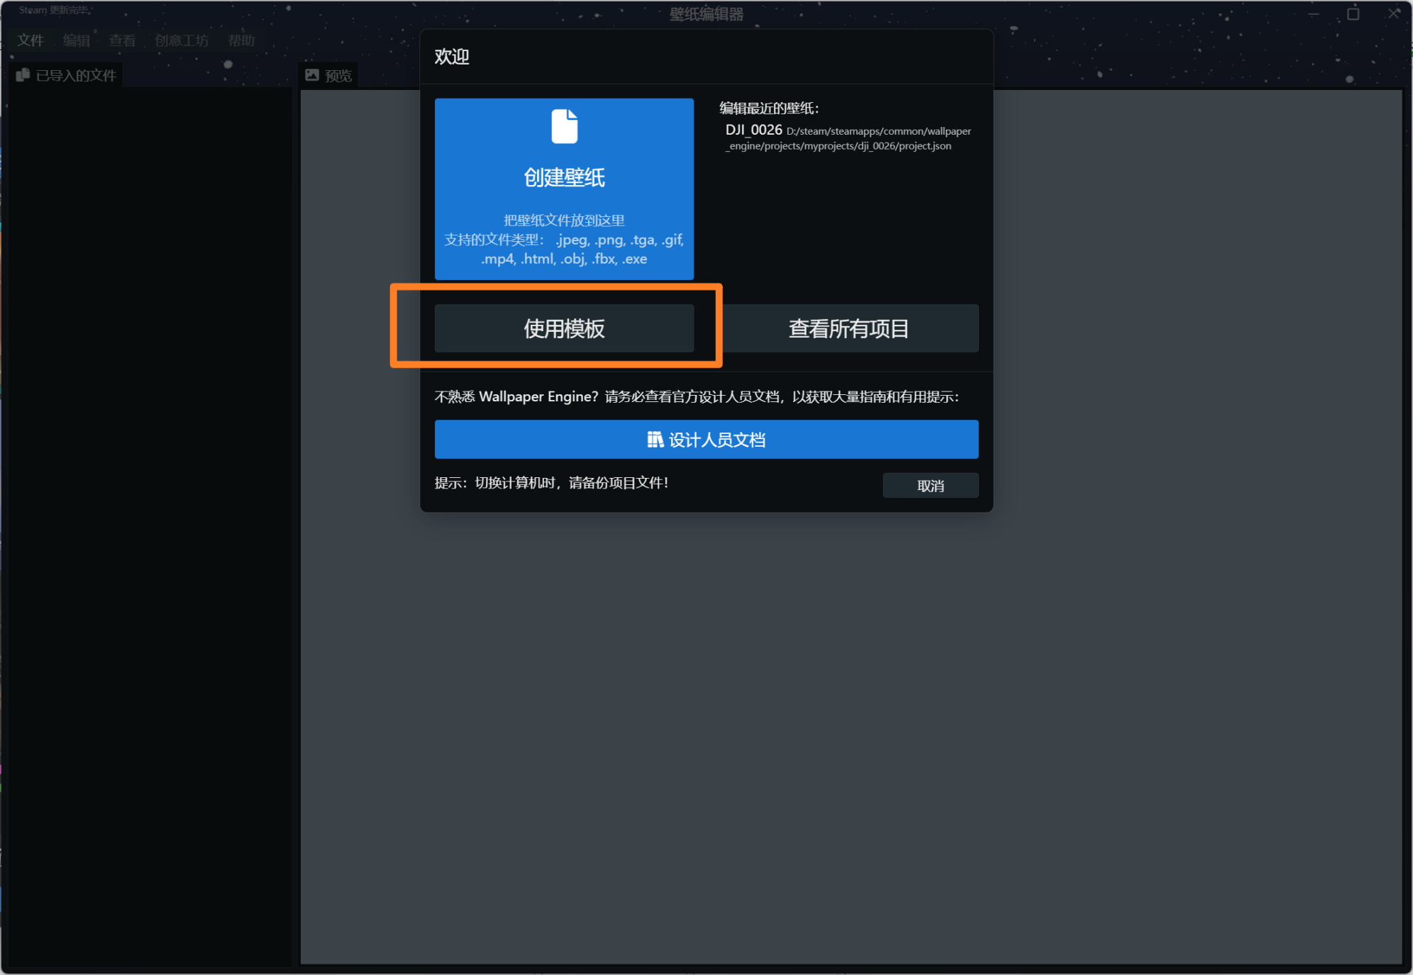Open the 创意工坊 workshop menu

coord(182,40)
